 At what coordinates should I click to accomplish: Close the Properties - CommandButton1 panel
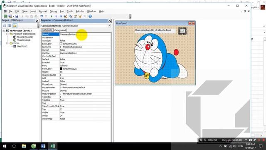coord(110,21)
